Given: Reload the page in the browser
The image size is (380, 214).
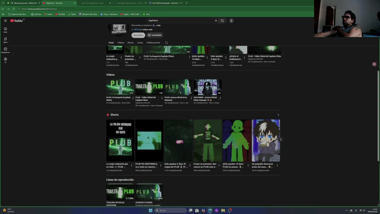Looking at the screenshot, I should pyautogui.click(x=14, y=9).
